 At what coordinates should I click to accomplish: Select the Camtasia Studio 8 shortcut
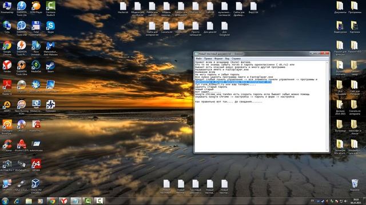coord(50,9)
